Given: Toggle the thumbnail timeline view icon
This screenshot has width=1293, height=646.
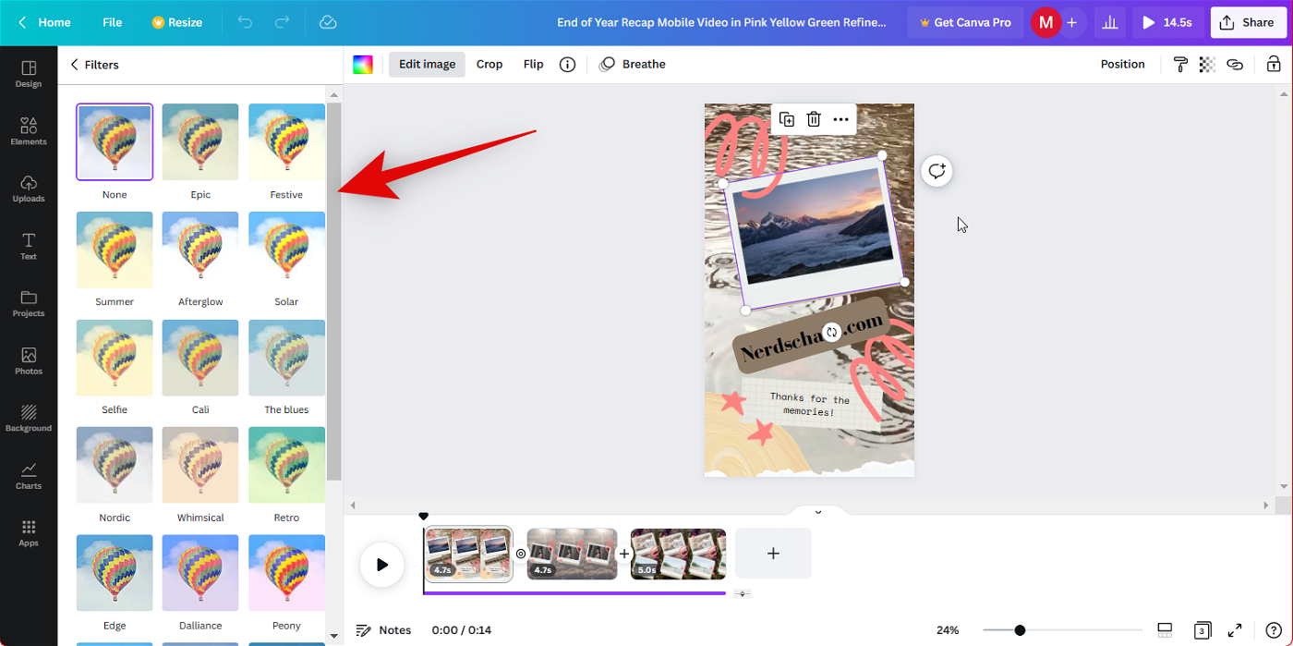Looking at the screenshot, I should 1166,630.
